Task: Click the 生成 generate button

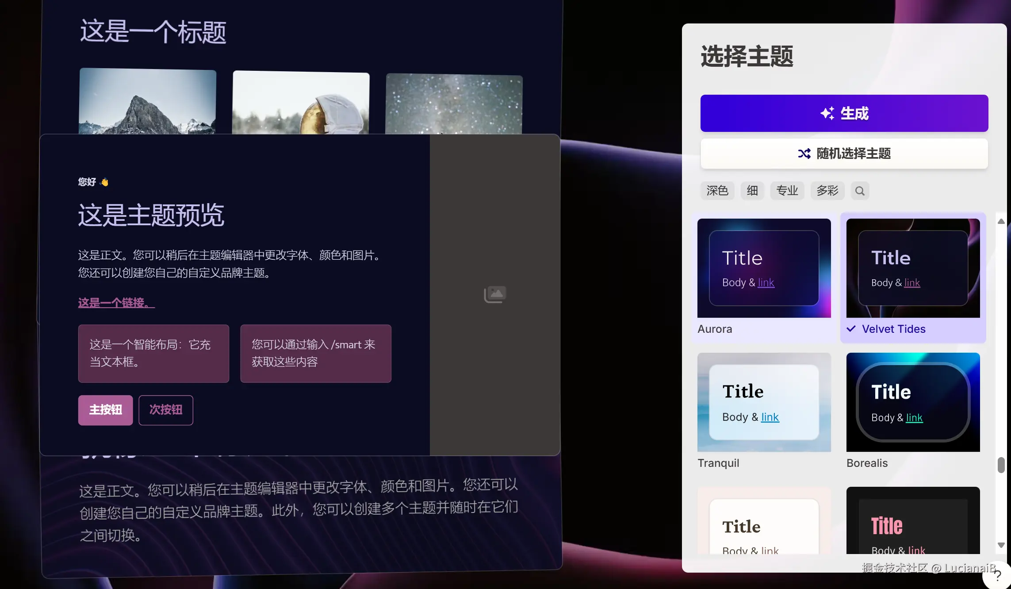Action: tap(844, 113)
